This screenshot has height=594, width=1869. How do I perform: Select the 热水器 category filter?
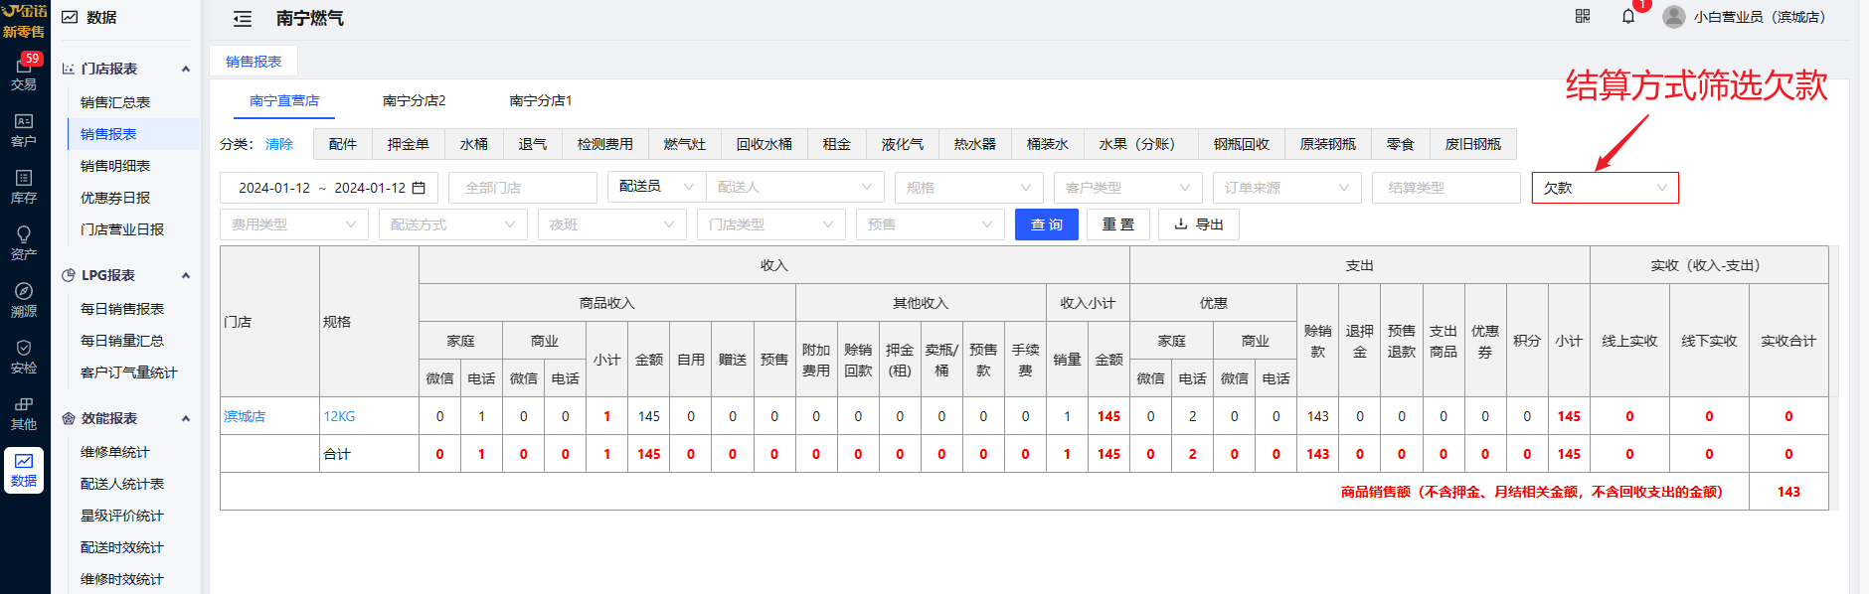[x=975, y=144]
